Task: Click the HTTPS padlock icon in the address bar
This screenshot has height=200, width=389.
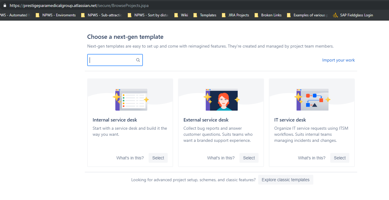Action: coord(5,5)
